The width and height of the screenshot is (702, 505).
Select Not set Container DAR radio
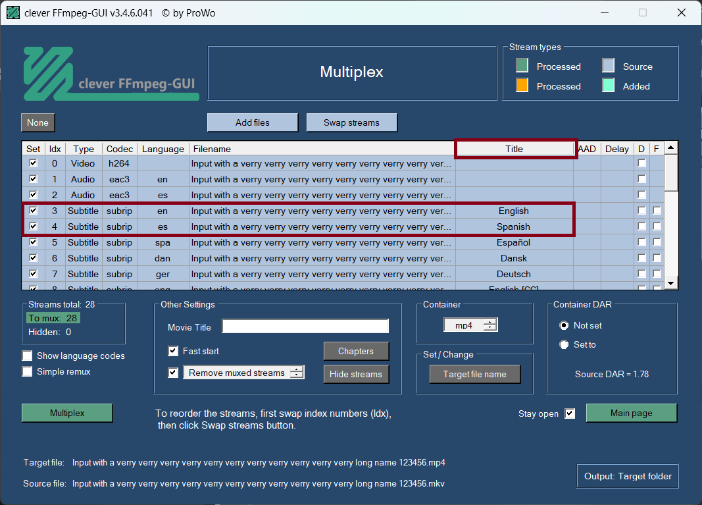[564, 325]
